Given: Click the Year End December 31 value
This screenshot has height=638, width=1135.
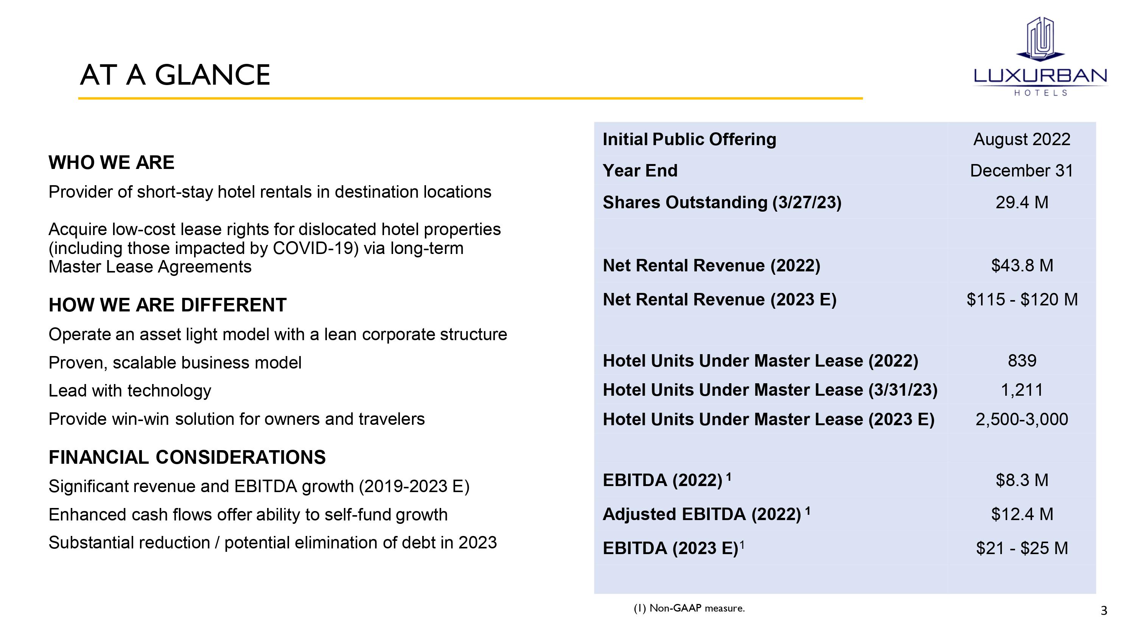Looking at the screenshot, I should point(1022,170).
